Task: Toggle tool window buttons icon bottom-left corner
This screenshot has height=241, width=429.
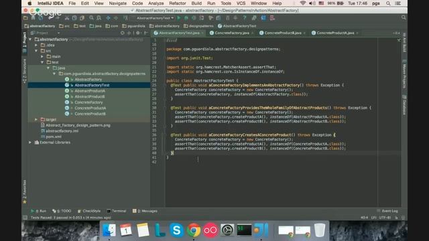Action: point(25,218)
